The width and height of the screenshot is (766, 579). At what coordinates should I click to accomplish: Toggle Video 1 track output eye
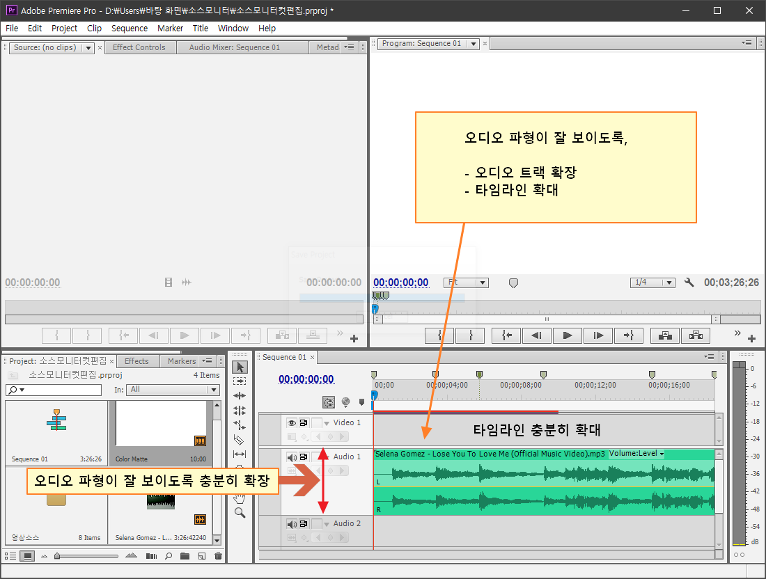coord(292,423)
